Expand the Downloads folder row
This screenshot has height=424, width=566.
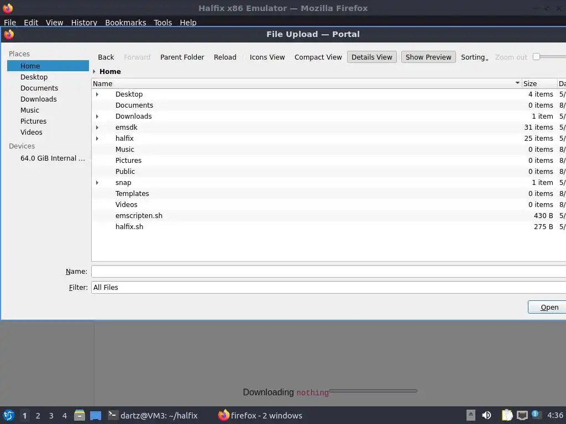click(x=97, y=116)
